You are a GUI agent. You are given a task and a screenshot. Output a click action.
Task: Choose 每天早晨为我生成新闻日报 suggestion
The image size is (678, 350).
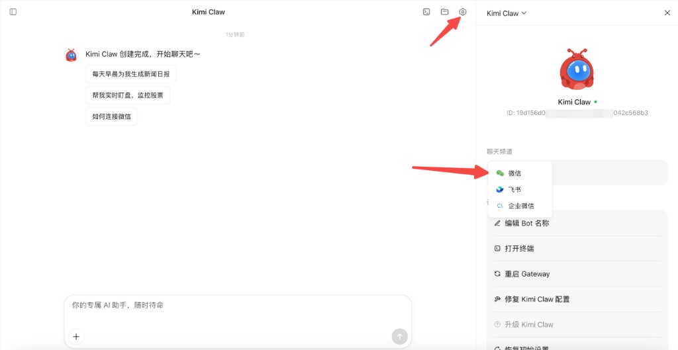coord(131,74)
